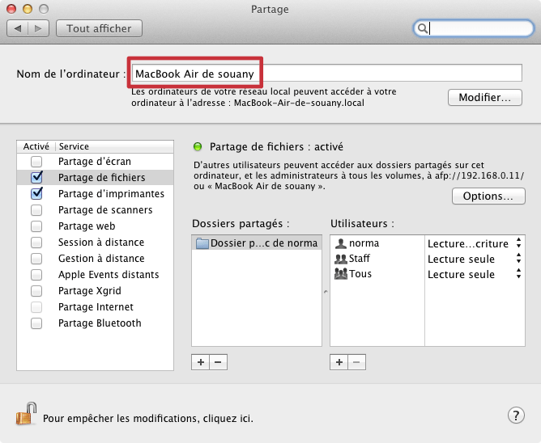Click the Service column header
This screenshot has height=443, width=541.
click(114, 146)
